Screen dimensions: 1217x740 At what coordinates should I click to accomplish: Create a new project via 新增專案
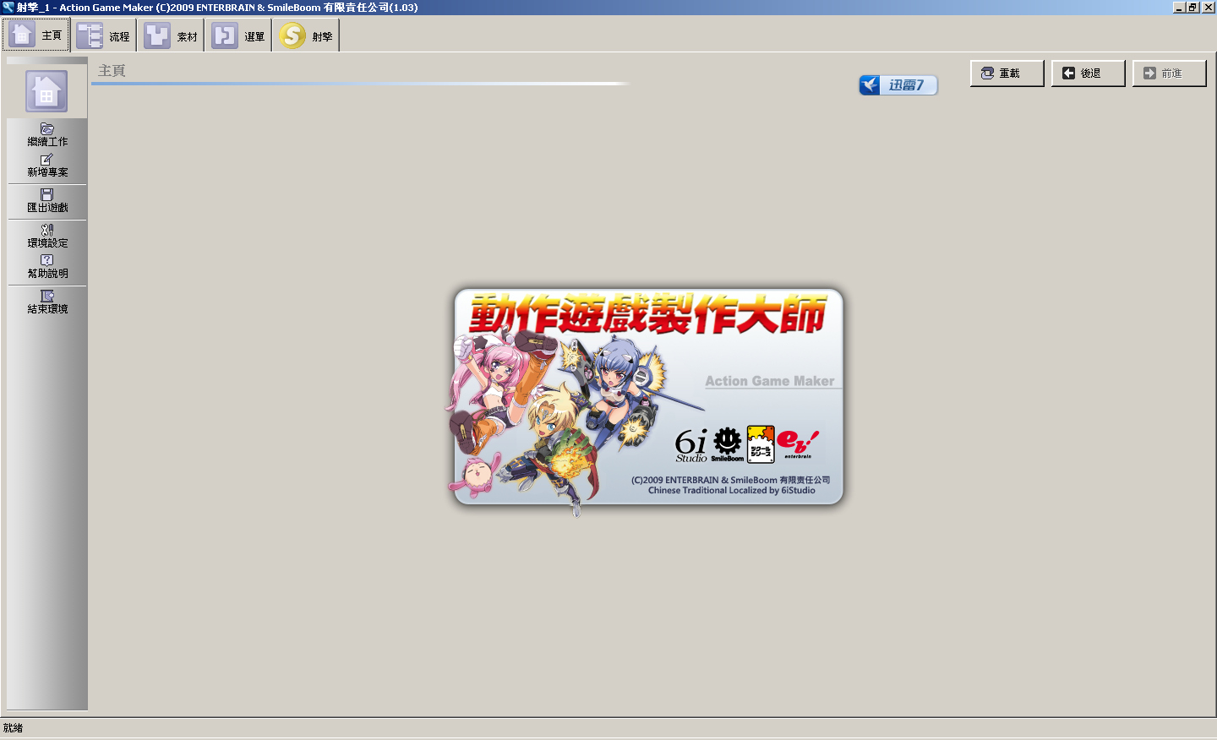pos(47,166)
